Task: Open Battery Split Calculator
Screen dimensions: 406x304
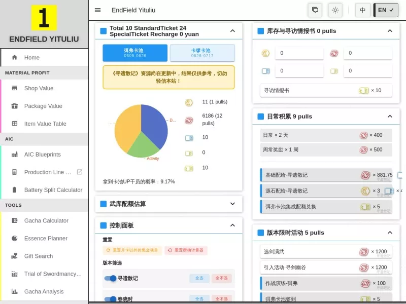Action: (44, 189)
